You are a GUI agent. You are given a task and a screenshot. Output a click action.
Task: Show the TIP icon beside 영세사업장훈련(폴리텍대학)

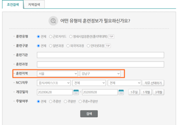[111, 37]
